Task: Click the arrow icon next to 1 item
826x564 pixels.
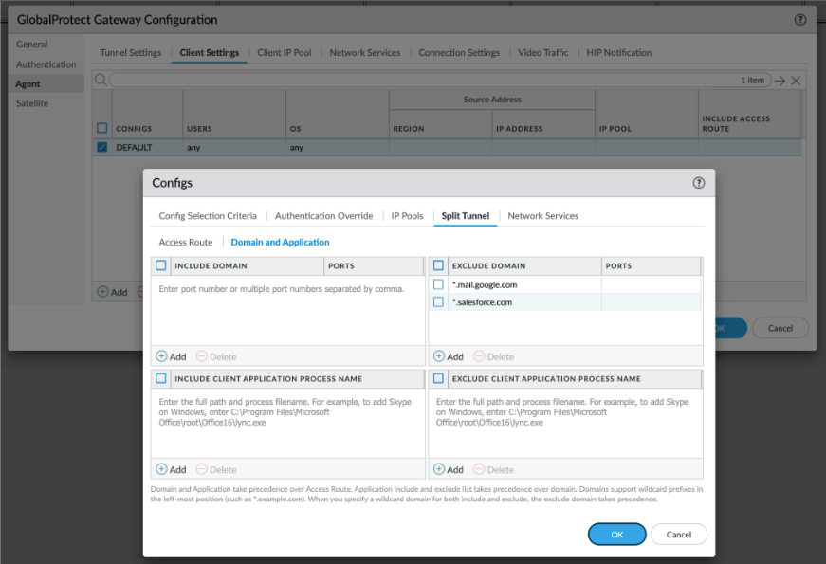Action: tap(780, 81)
